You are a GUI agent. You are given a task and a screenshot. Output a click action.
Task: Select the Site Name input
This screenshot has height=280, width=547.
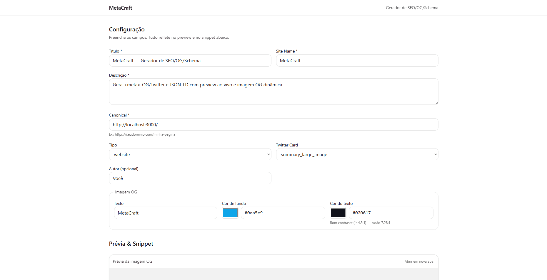coord(357,60)
